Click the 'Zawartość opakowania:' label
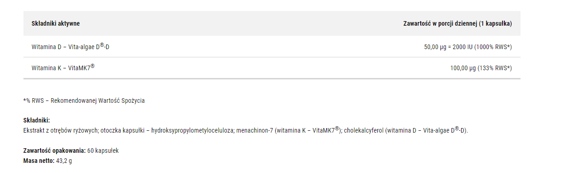This screenshot has width=561, height=173. (54, 151)
